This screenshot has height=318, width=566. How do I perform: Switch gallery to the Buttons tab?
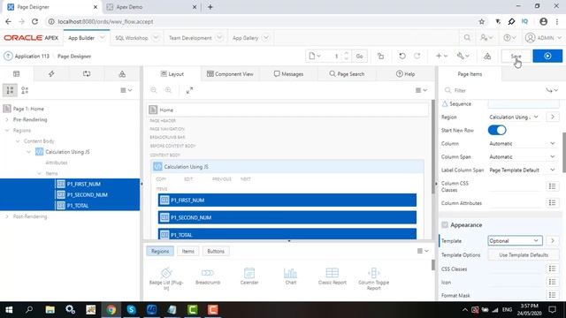point(216,251)
